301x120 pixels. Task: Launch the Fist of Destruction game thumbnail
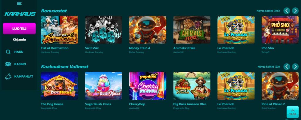tap(59, 30)
